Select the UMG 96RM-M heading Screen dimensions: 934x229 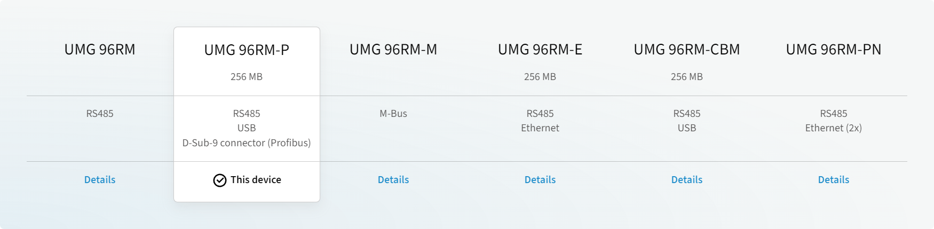[393, 50]
